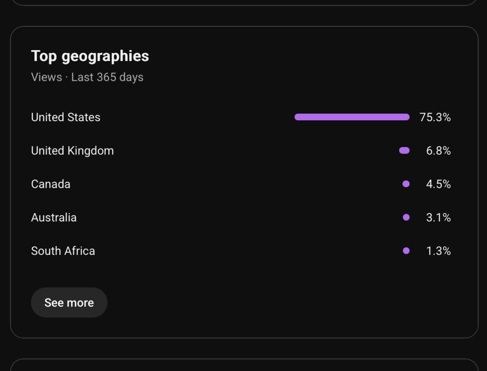Click the 3.1% percentage value
487x371 pixels.
[438, 218]
